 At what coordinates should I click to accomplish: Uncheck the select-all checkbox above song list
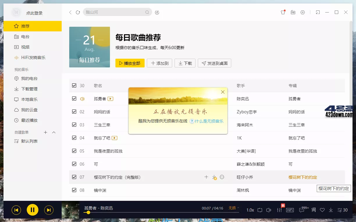[x=74, y=85]
